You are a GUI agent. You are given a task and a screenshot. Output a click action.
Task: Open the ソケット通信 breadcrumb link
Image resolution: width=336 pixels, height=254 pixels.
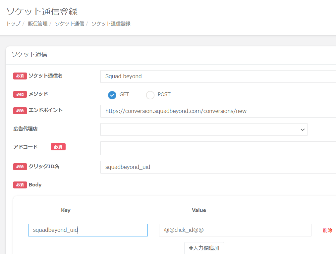pos(69,24)
